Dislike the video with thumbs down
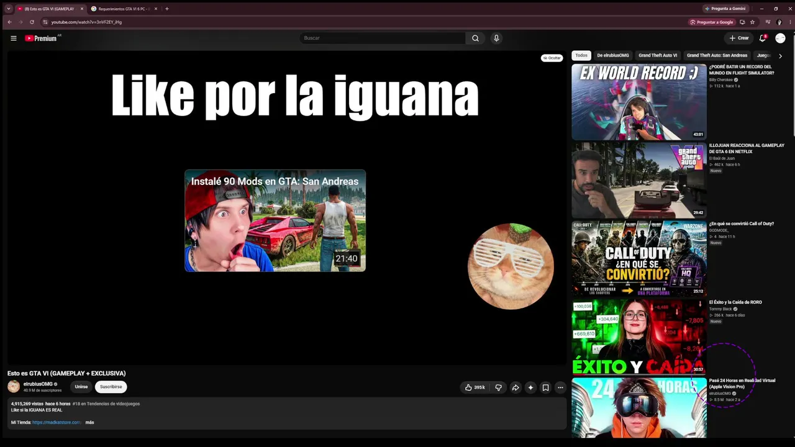The height and width of the screenshot is (447, 795). pyautogui.click(x=498, y=387)
